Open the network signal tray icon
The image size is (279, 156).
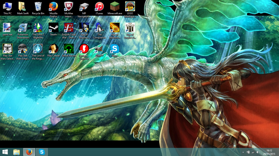(x=253, y=152)
